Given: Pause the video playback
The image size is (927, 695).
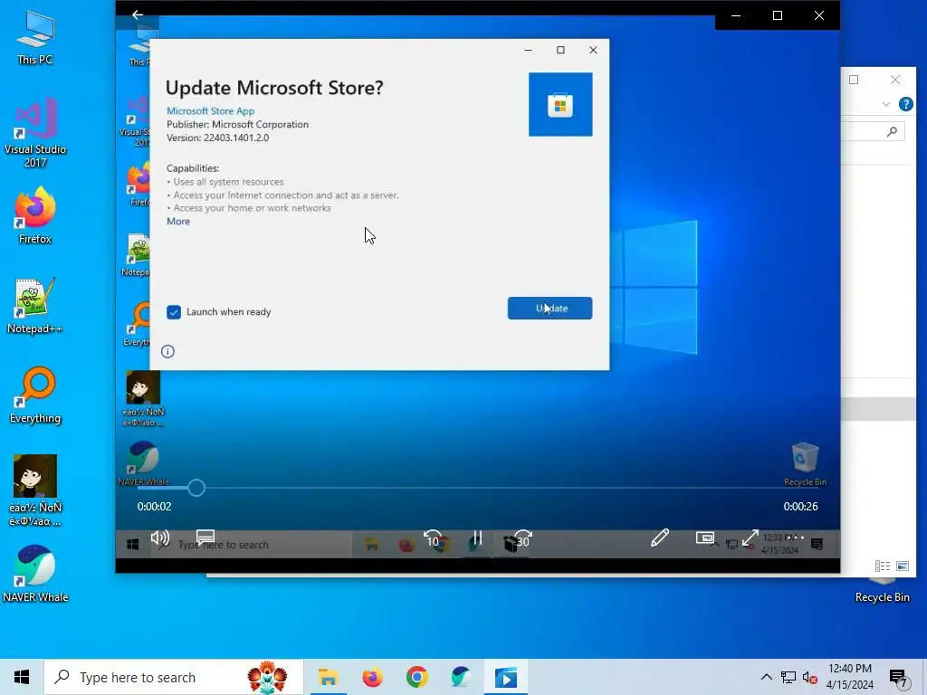Looking at the screenshot, I should [x=477, y=538].
